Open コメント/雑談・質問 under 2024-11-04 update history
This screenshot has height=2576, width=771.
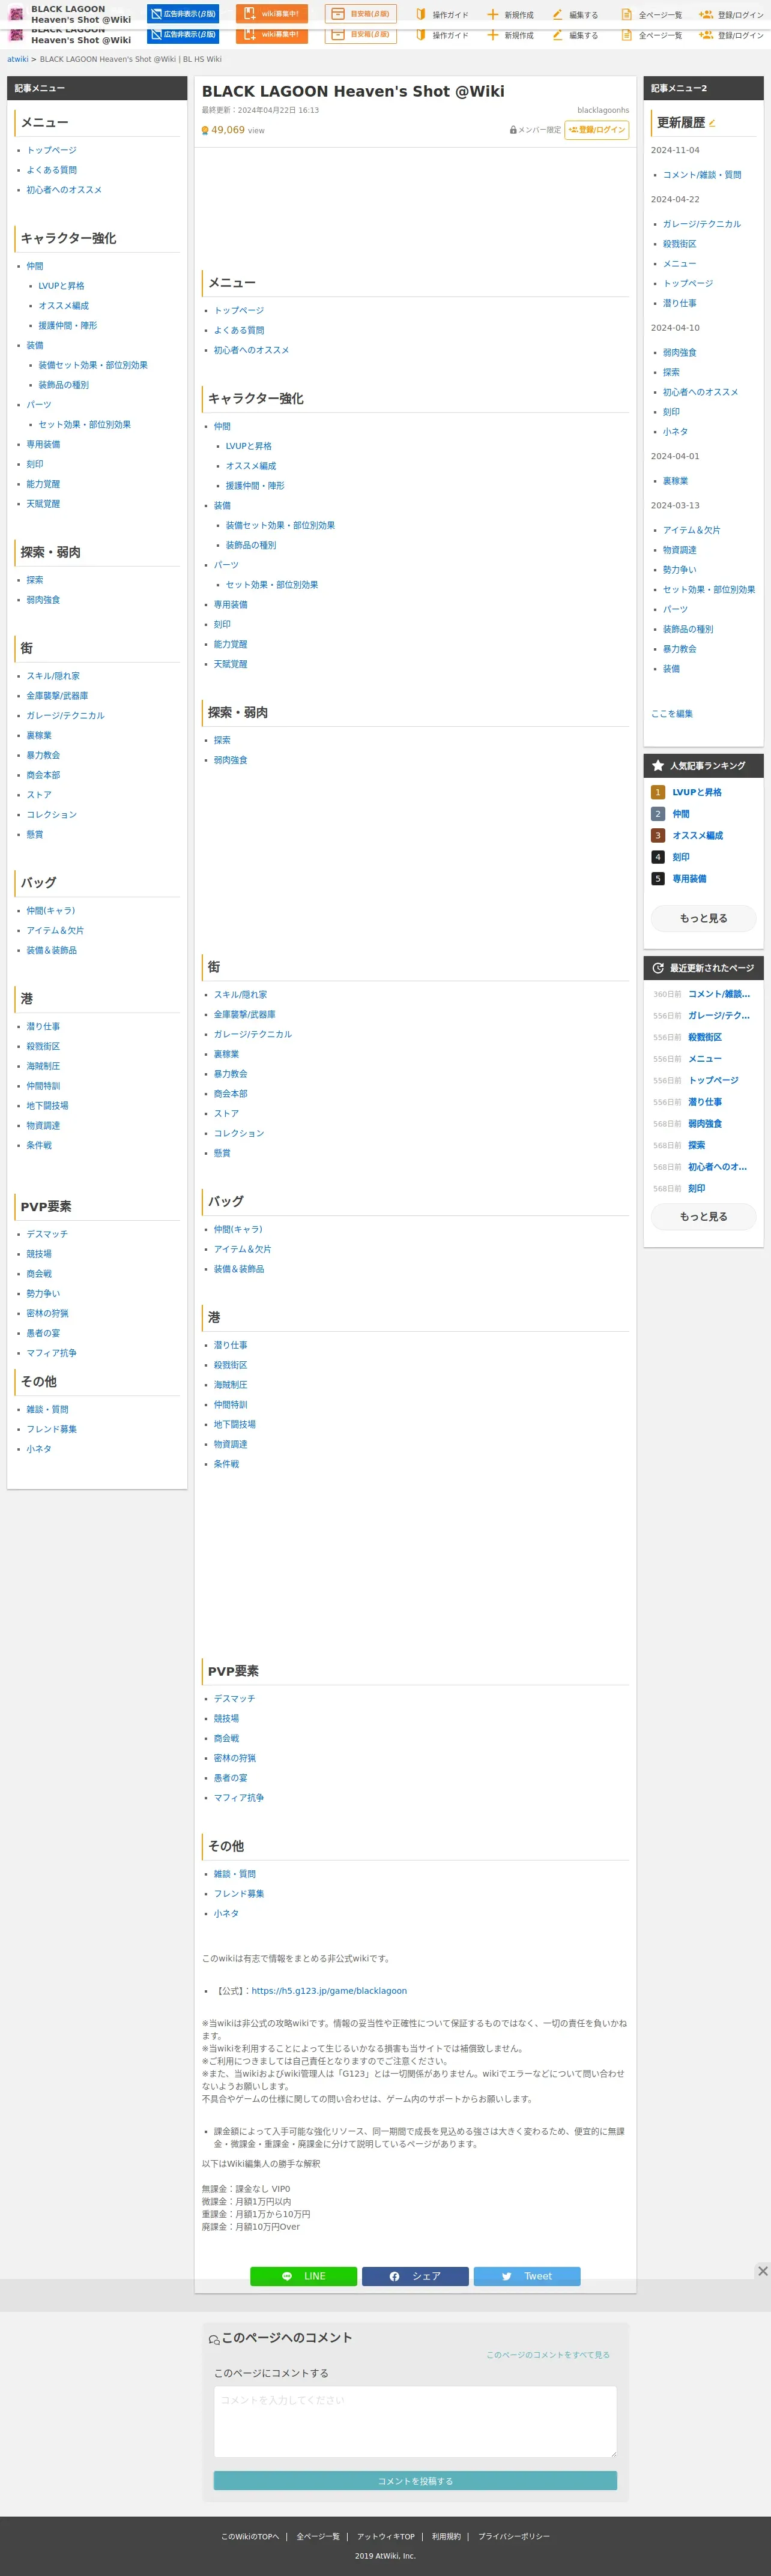coord(702,175)
